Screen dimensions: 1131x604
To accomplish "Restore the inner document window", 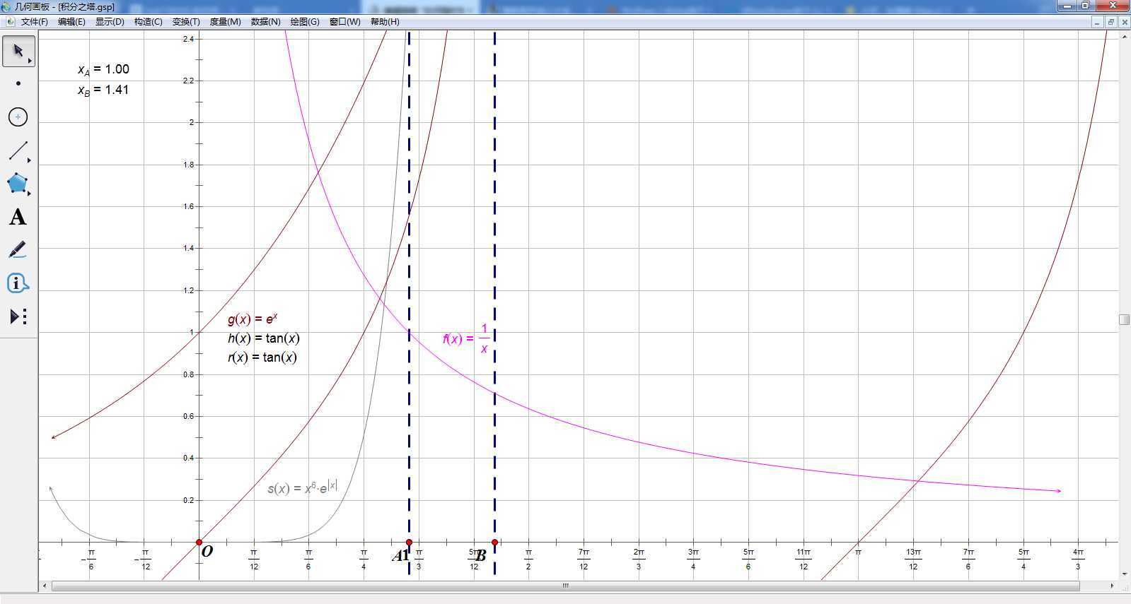I will click(x=1110, y=22).
